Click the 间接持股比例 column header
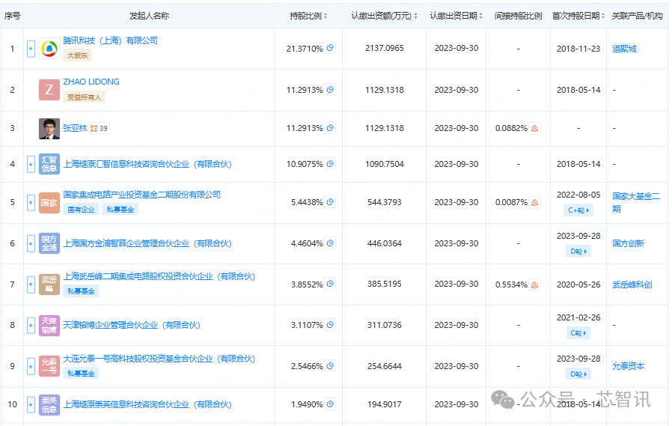 click(x=518, y=16)
